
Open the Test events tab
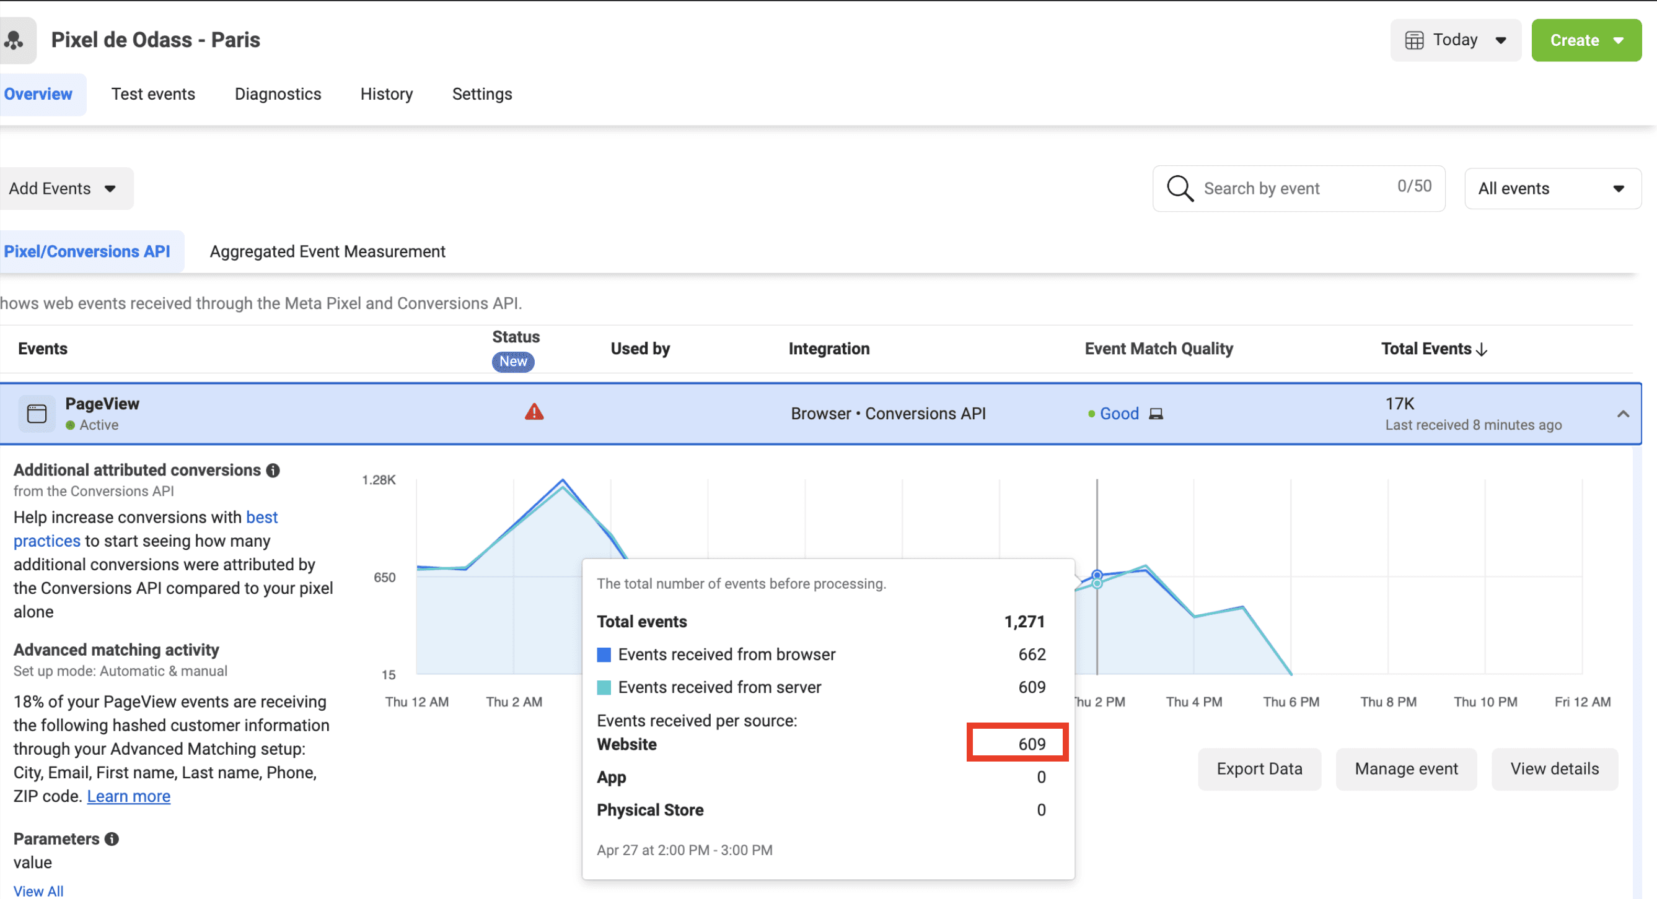click(153, 95)
